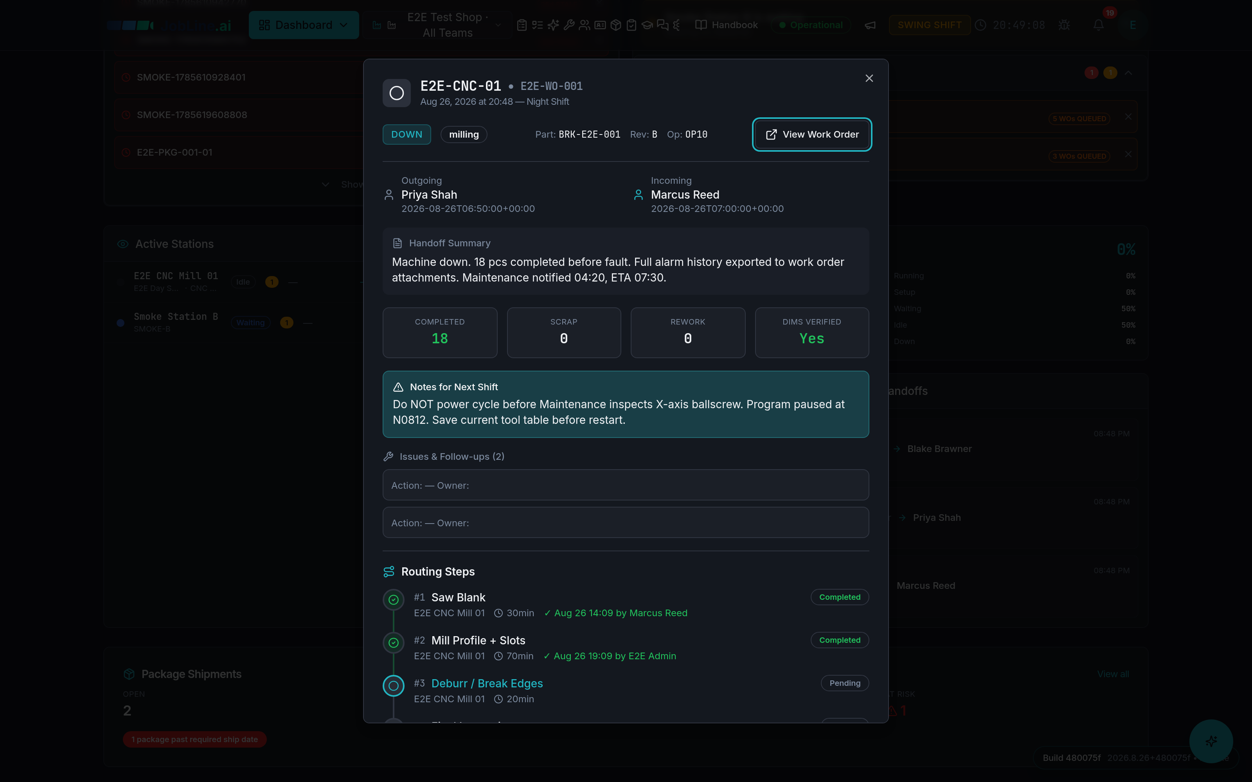This screenshot has width=1252, height=782.
Task: Collapse the alerts panel with chevron up
Action: (1128, 73)
